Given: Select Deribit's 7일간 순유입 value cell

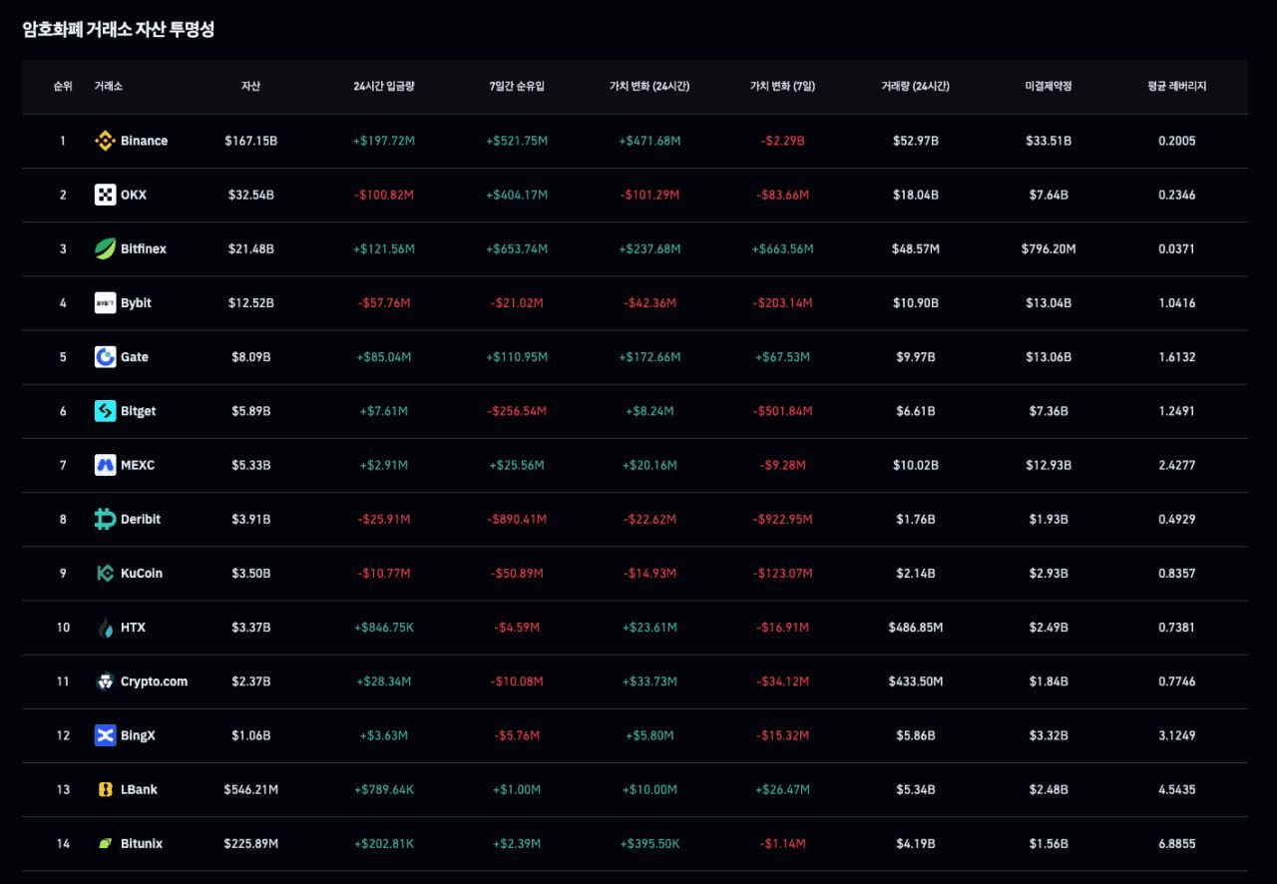Looking at the screenshot, I should (517, 520).
